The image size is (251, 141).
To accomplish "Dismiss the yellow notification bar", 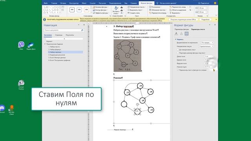I will coord(216,20).
